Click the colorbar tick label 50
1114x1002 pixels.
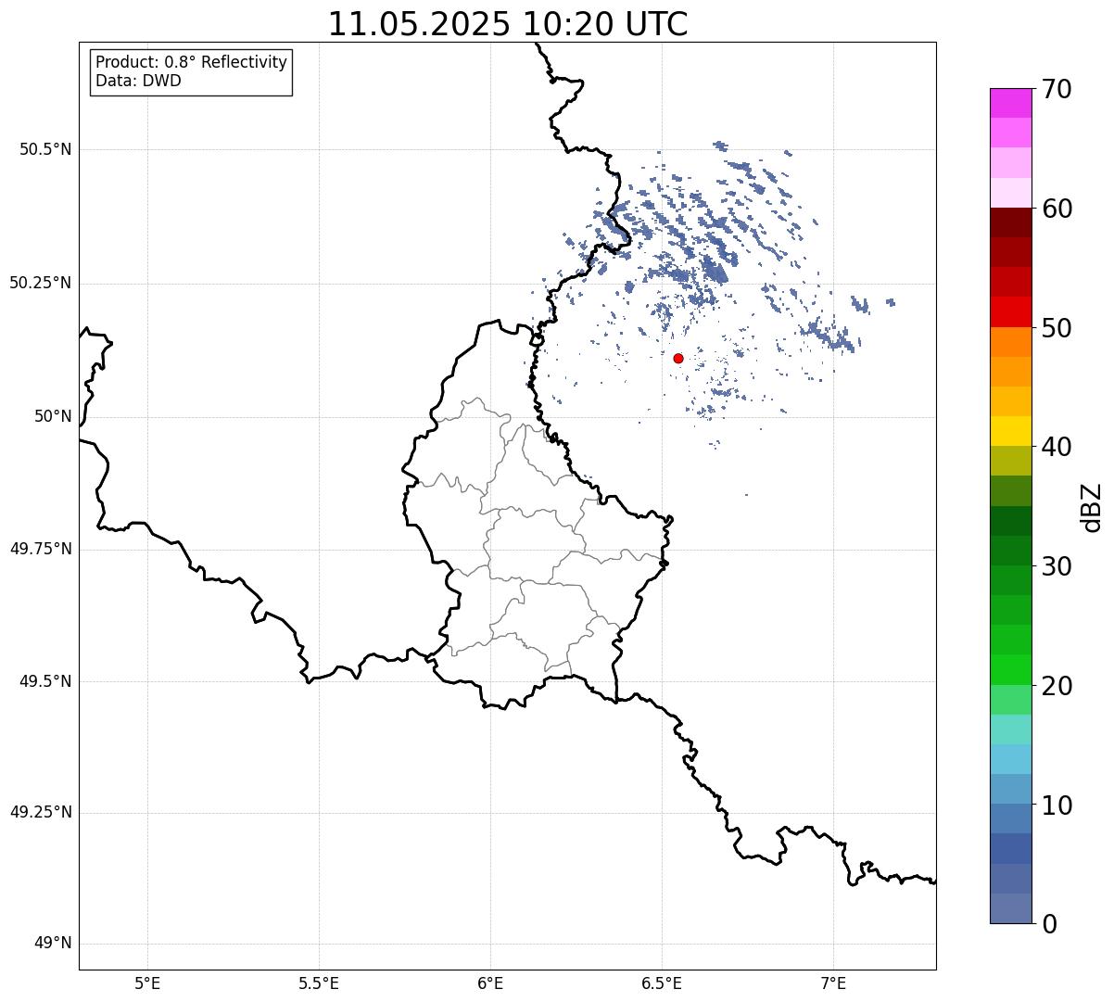point(1057,328)
